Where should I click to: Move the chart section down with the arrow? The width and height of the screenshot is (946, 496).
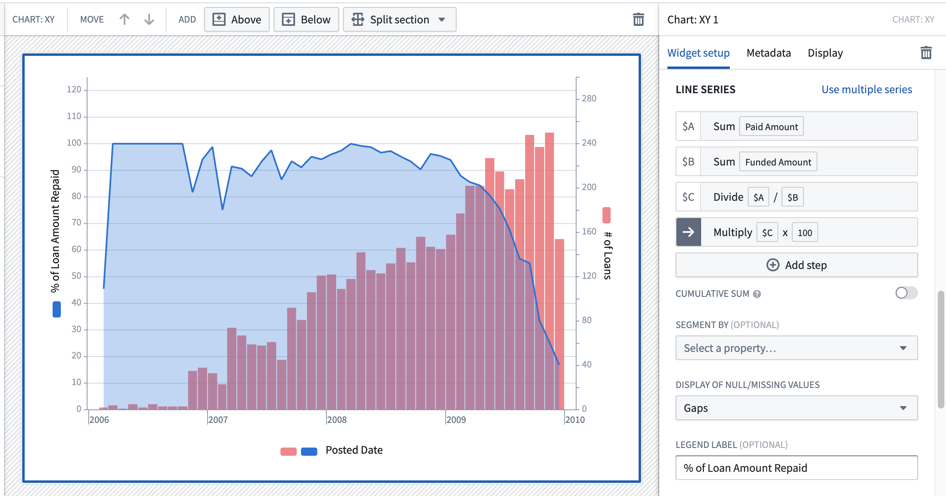149,19
